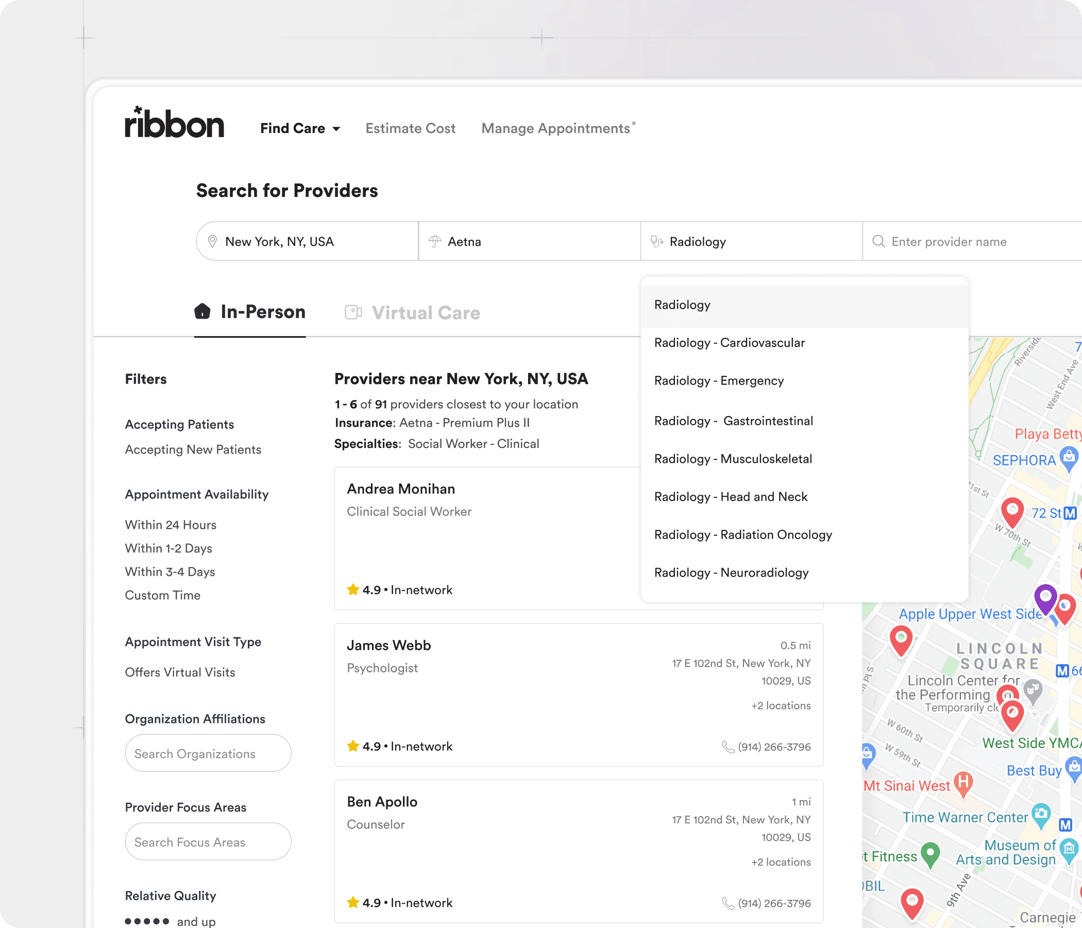Click the Enter provider name field
The image size is (1082, 928).
(972, 241)
